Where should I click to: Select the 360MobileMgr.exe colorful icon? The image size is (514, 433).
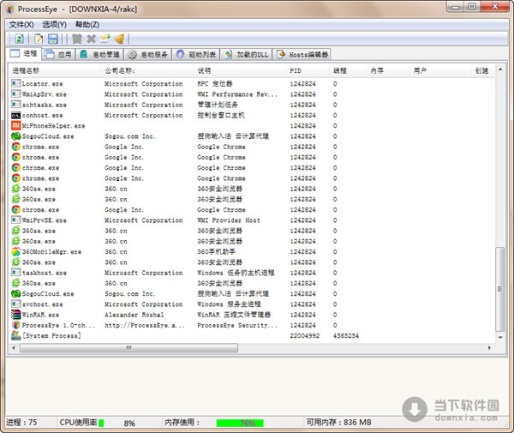click(x=15, y=251)
